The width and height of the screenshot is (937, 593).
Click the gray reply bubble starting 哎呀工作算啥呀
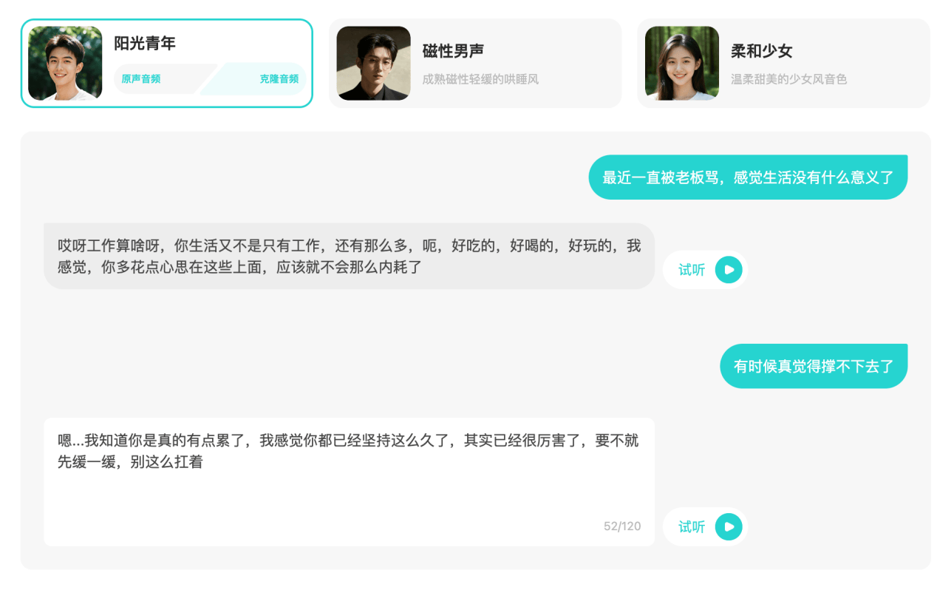(x=349, y=256)
